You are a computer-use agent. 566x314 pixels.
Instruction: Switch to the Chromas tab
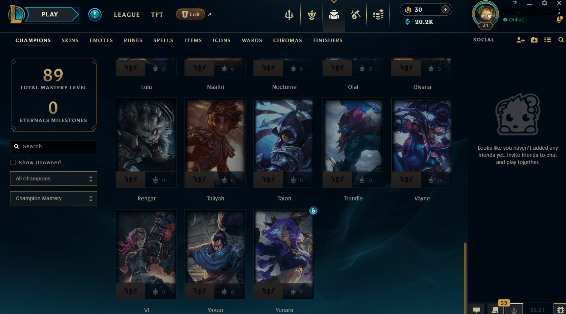(287, 40)
